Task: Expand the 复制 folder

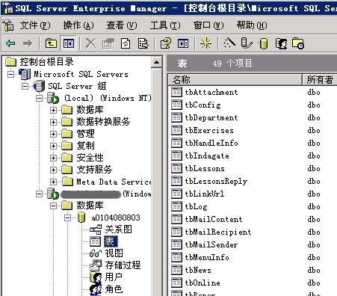Action: pyautogui.click(x=53, y=146)
